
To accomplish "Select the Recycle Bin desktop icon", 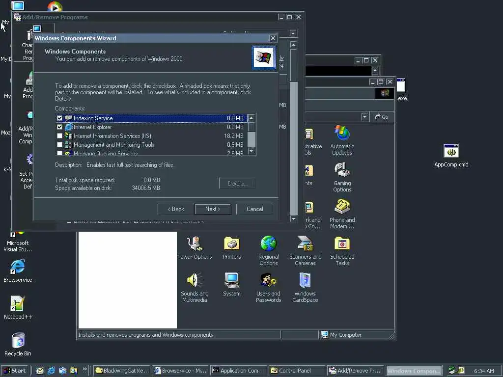I will click(18, 345).
